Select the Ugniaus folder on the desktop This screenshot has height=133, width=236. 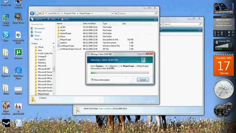coord(6,71)
